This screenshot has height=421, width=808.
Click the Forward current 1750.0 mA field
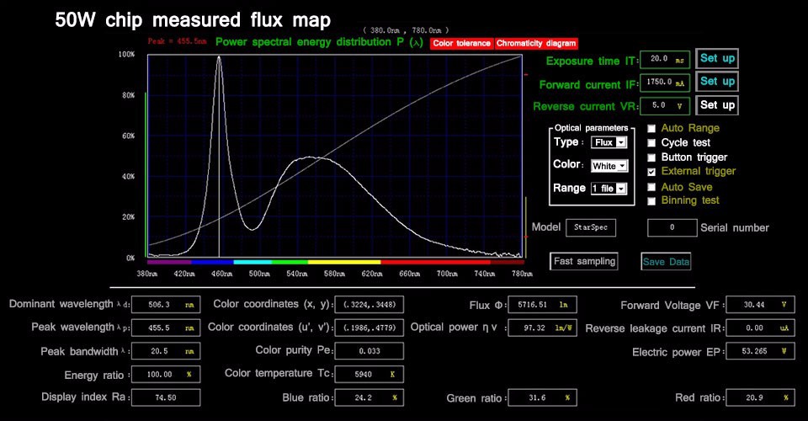tap(665, 83)
